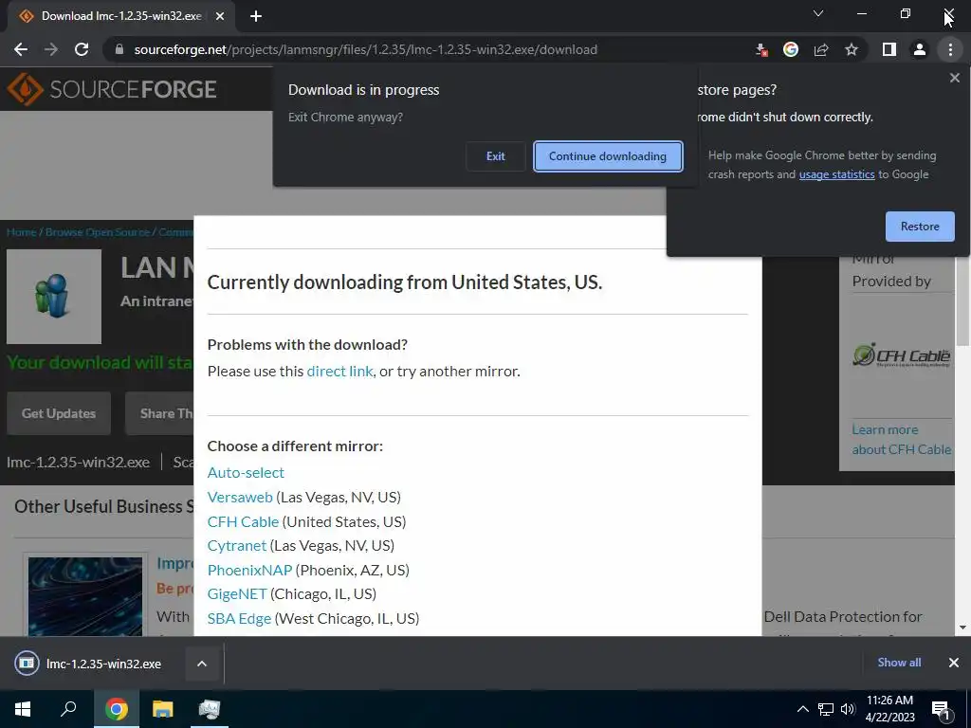The width and height of the screenshot is (971, 728).
Task: Open the notification center
Action: 942,709
